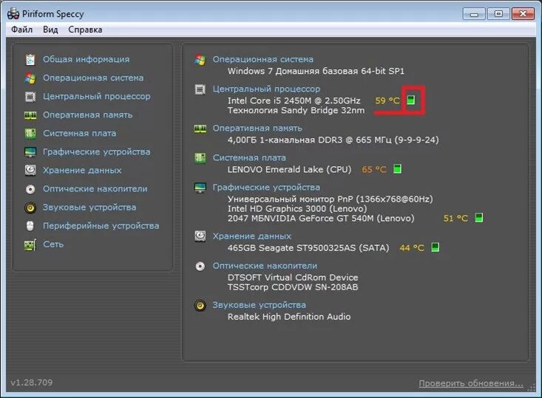
Task: Open the Центральный процессор summary heading
Action: tap(266, 89)
